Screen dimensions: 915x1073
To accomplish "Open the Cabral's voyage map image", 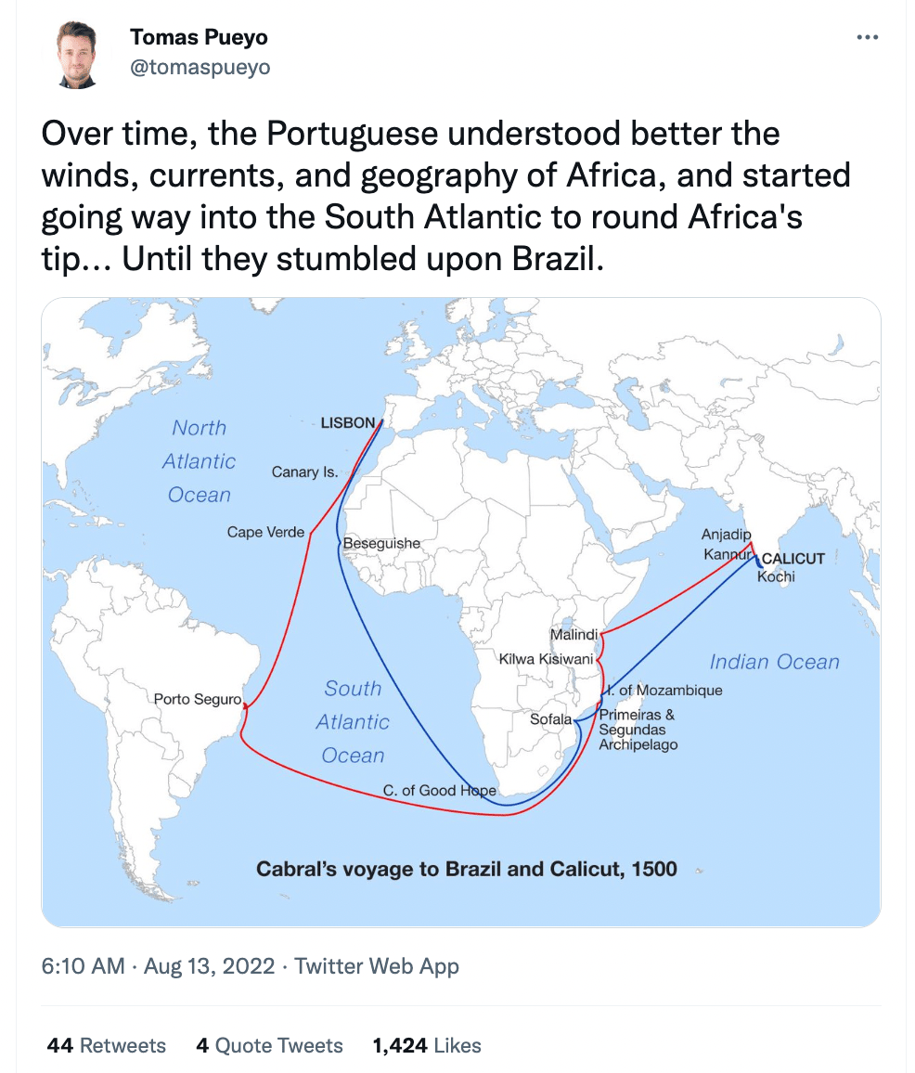I will click(x=461, y=612).
